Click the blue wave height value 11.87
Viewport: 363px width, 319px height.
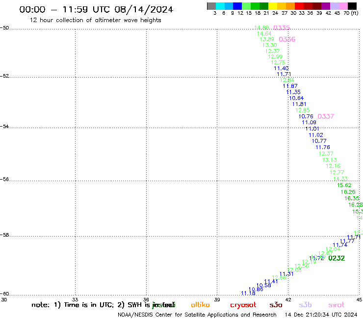pos(290,86)
